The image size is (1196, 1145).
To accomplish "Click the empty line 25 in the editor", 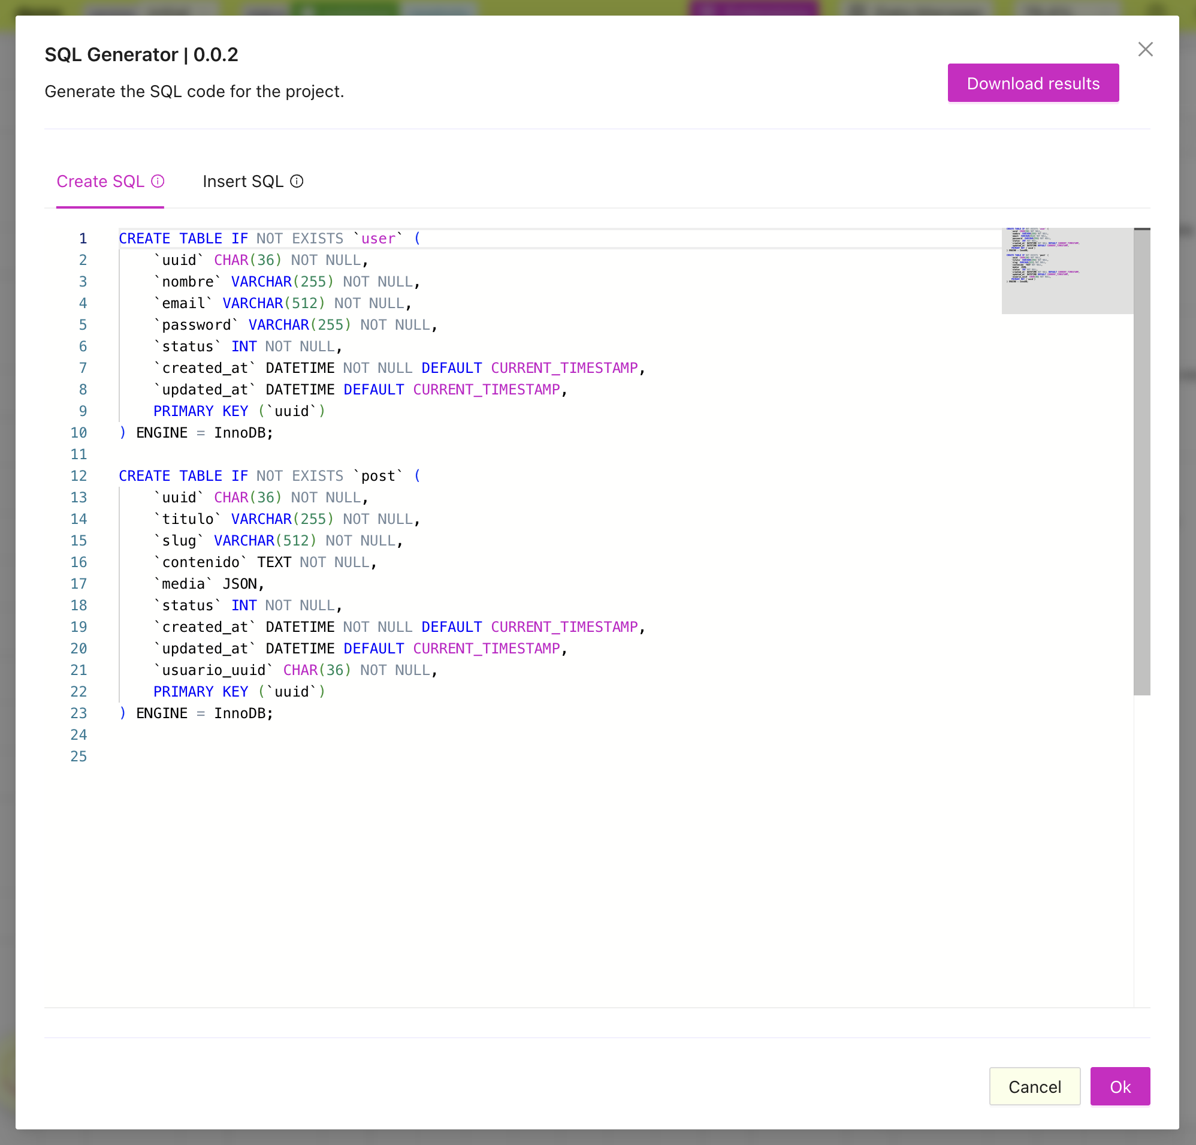I will tap(244, 756).
